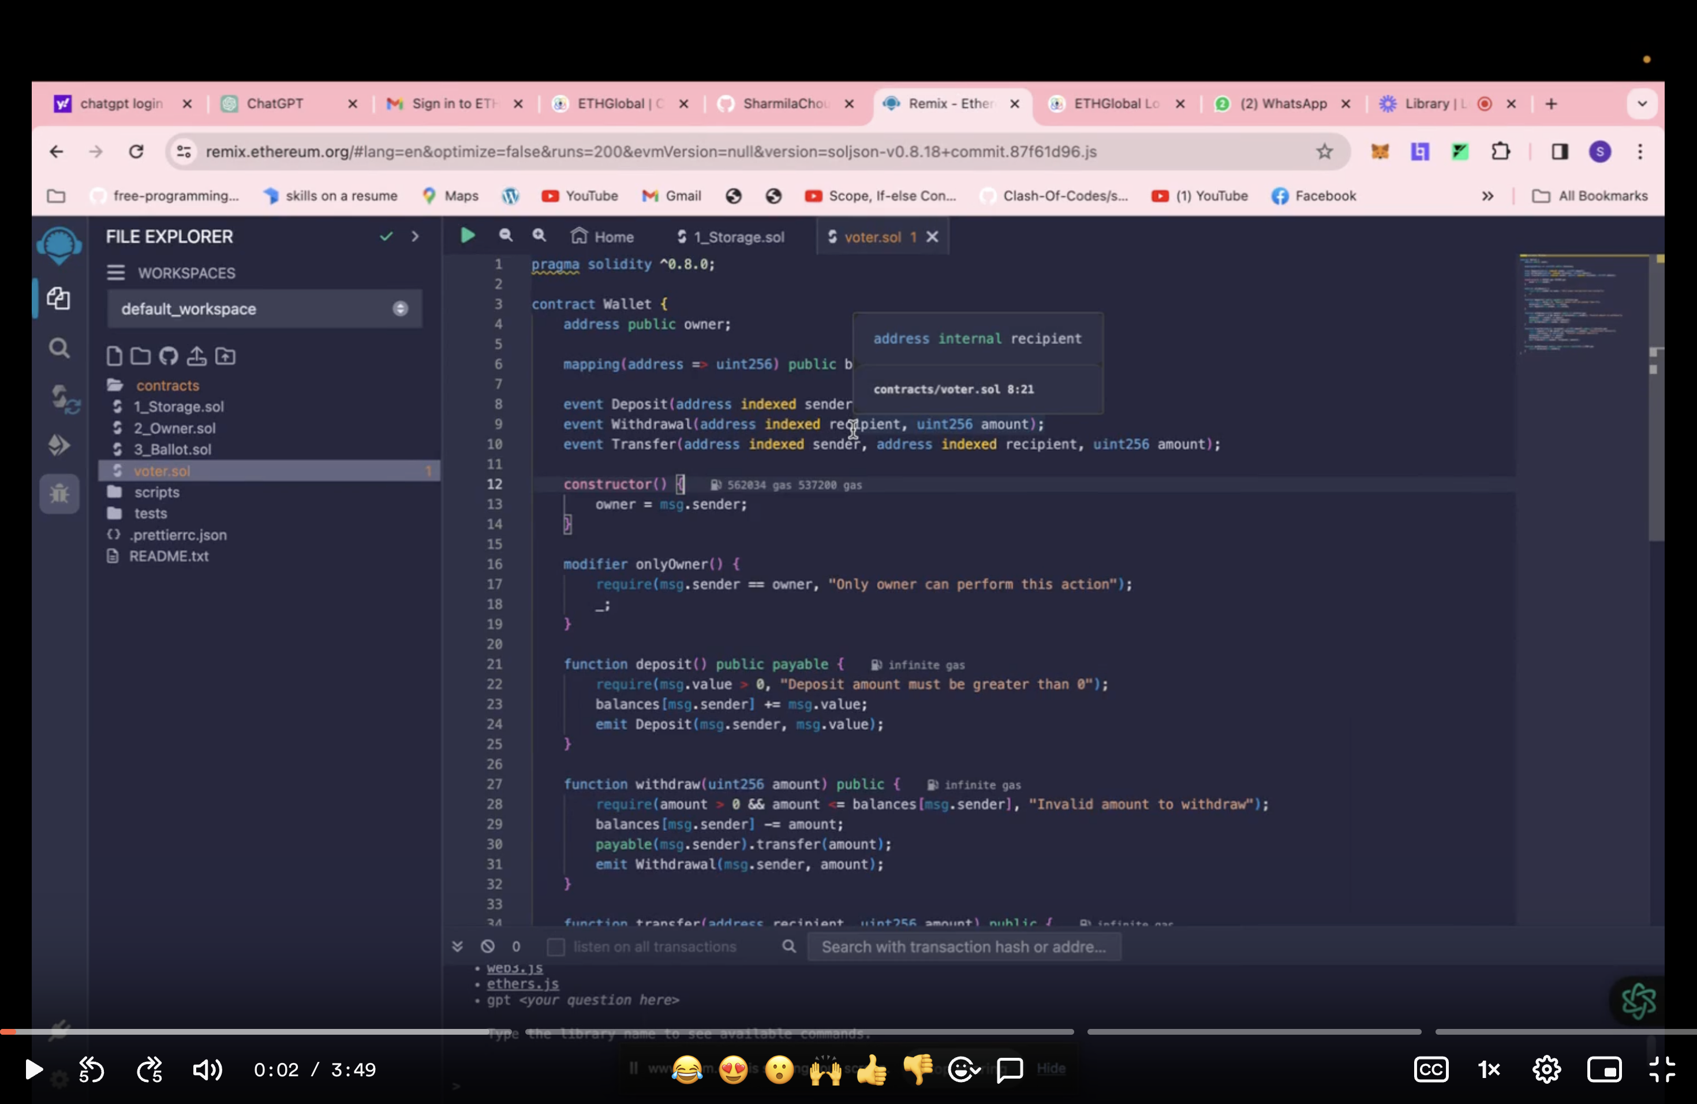Open the debugger bug icon
Screen dimensions: 1697x1104
[59, 494]
